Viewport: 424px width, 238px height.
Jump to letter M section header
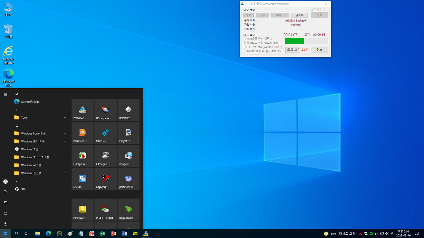coord(17,94)
